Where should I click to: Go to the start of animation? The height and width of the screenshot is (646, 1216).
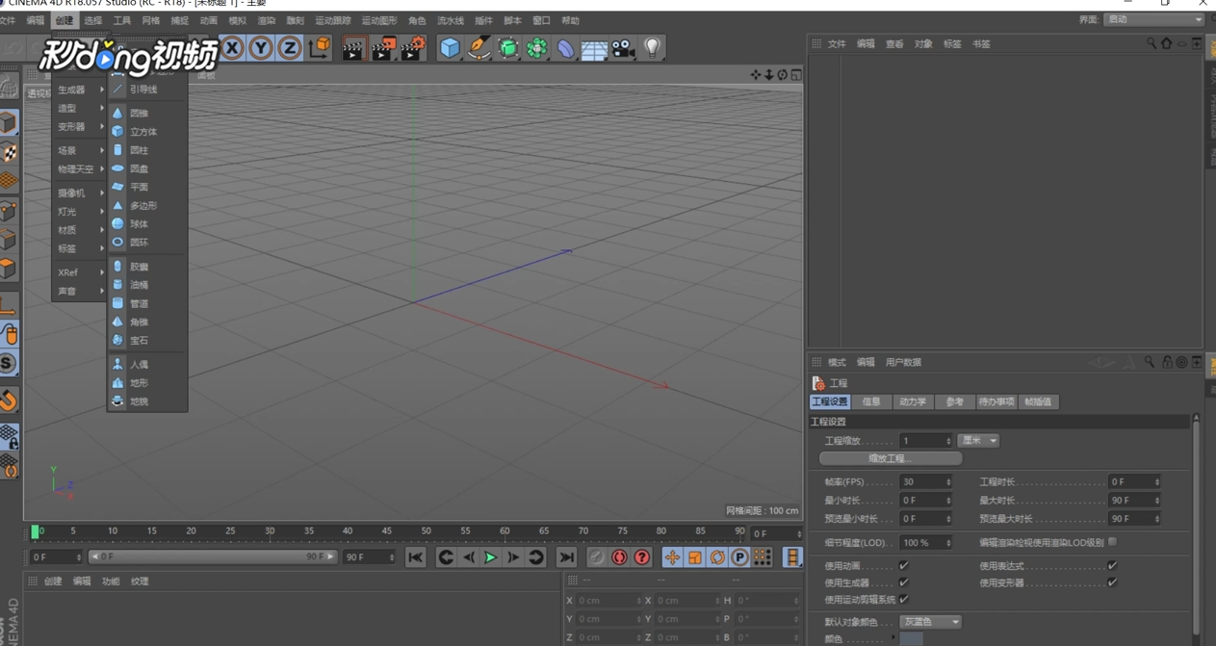tap(415, 557)
